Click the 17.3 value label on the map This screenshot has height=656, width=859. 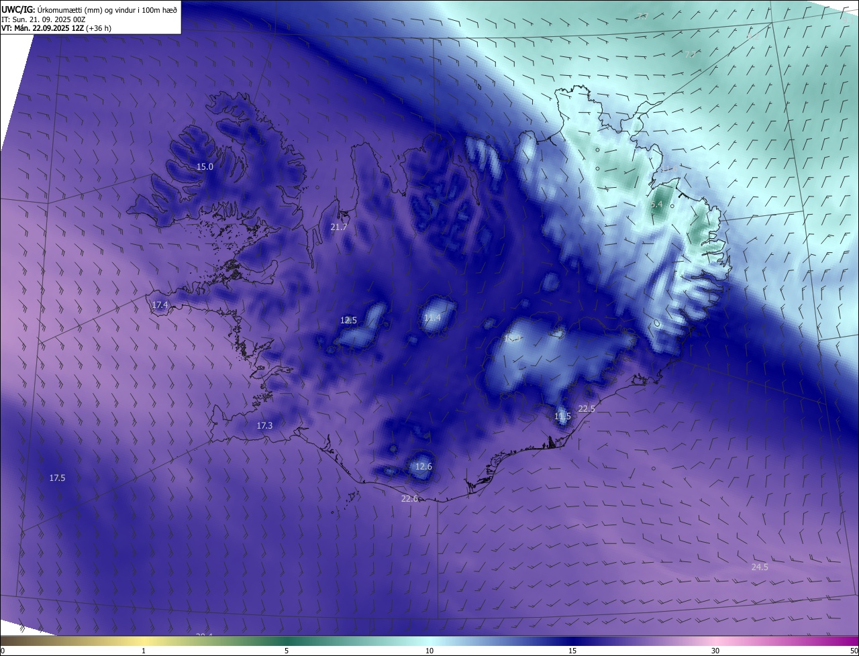pos(264,426)
